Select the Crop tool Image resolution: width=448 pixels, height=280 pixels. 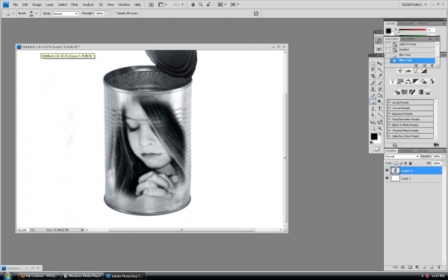point(373,76)
